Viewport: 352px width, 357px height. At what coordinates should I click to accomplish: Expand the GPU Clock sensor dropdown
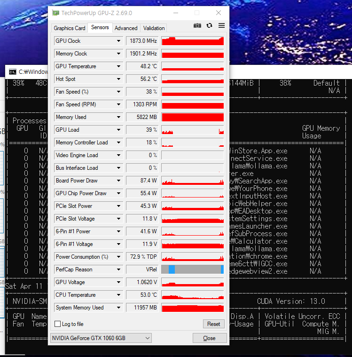click(x=118, y=41)
